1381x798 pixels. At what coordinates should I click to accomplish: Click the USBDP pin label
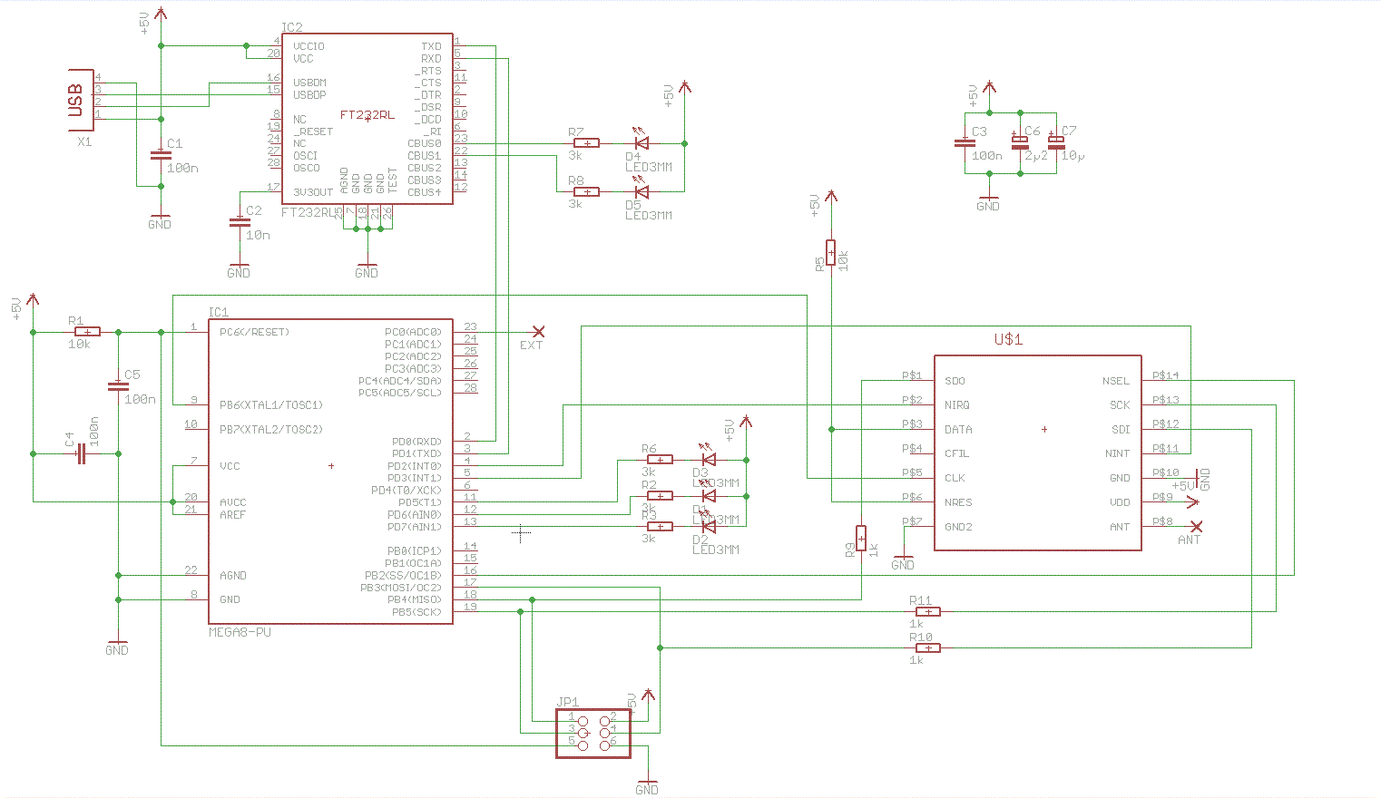pyautogui.click(x=309, y=94)
